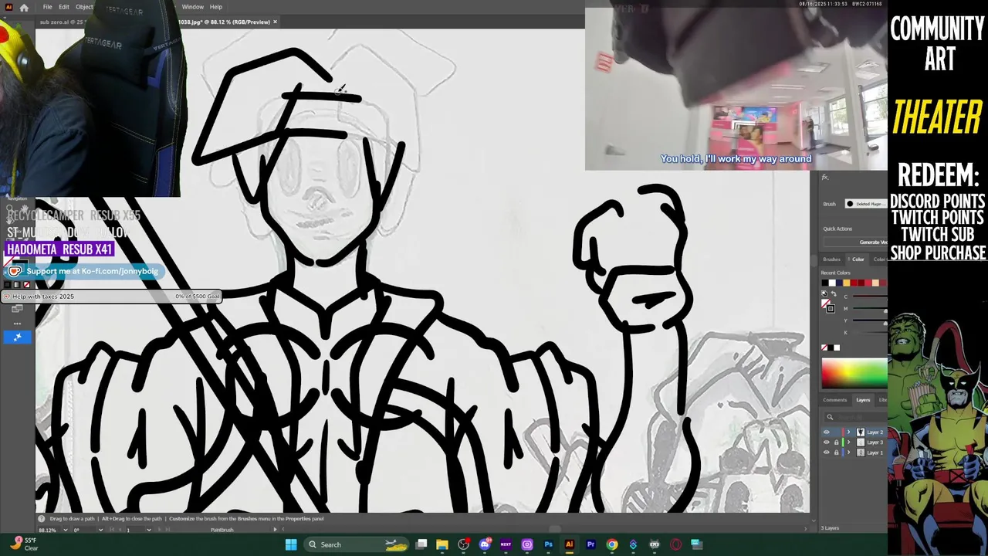Adjust the Black K slider
Viewport: 988px width, 556px height.
870,333
